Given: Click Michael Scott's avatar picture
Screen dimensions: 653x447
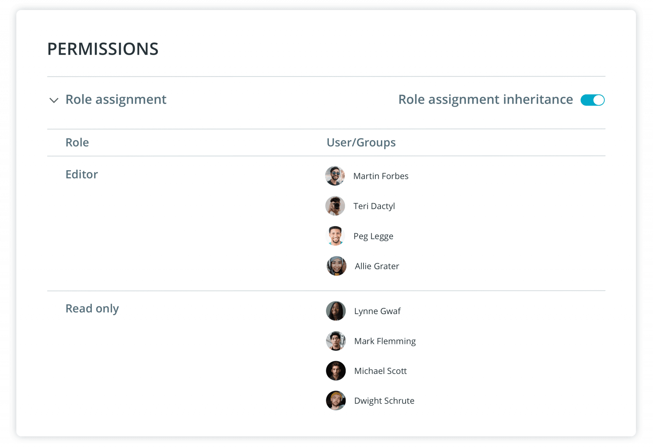Looking at the screenshot, I should click(x=336, y=371).
